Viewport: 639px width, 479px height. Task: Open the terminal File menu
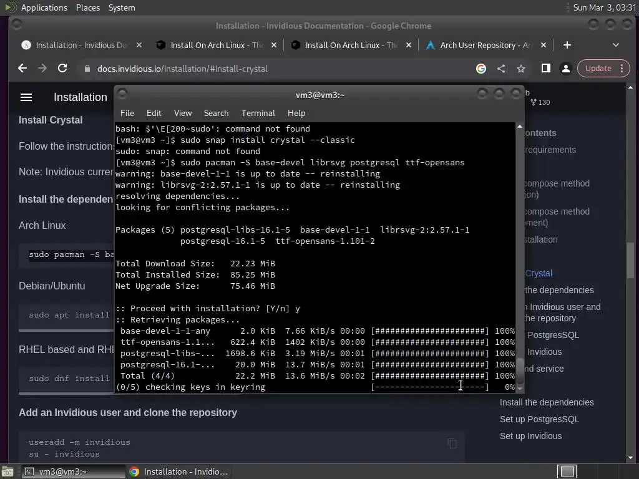pyautogui.click(x=127, y=114)
